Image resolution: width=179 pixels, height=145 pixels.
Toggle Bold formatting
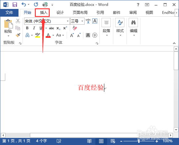[27, 28]
